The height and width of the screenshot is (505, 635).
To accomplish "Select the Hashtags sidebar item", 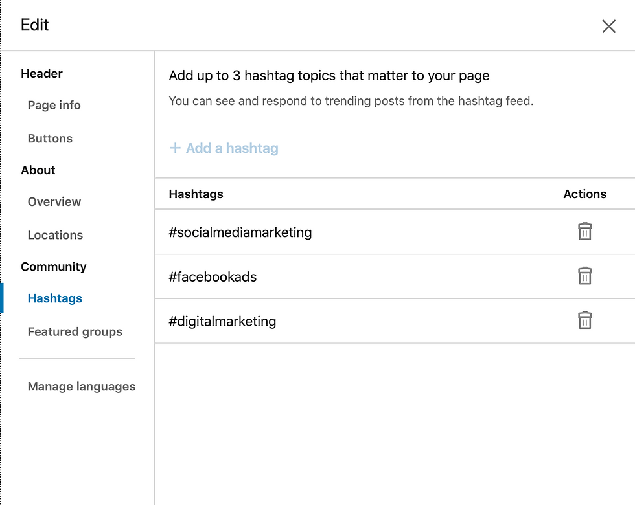I will coord(54,298).
